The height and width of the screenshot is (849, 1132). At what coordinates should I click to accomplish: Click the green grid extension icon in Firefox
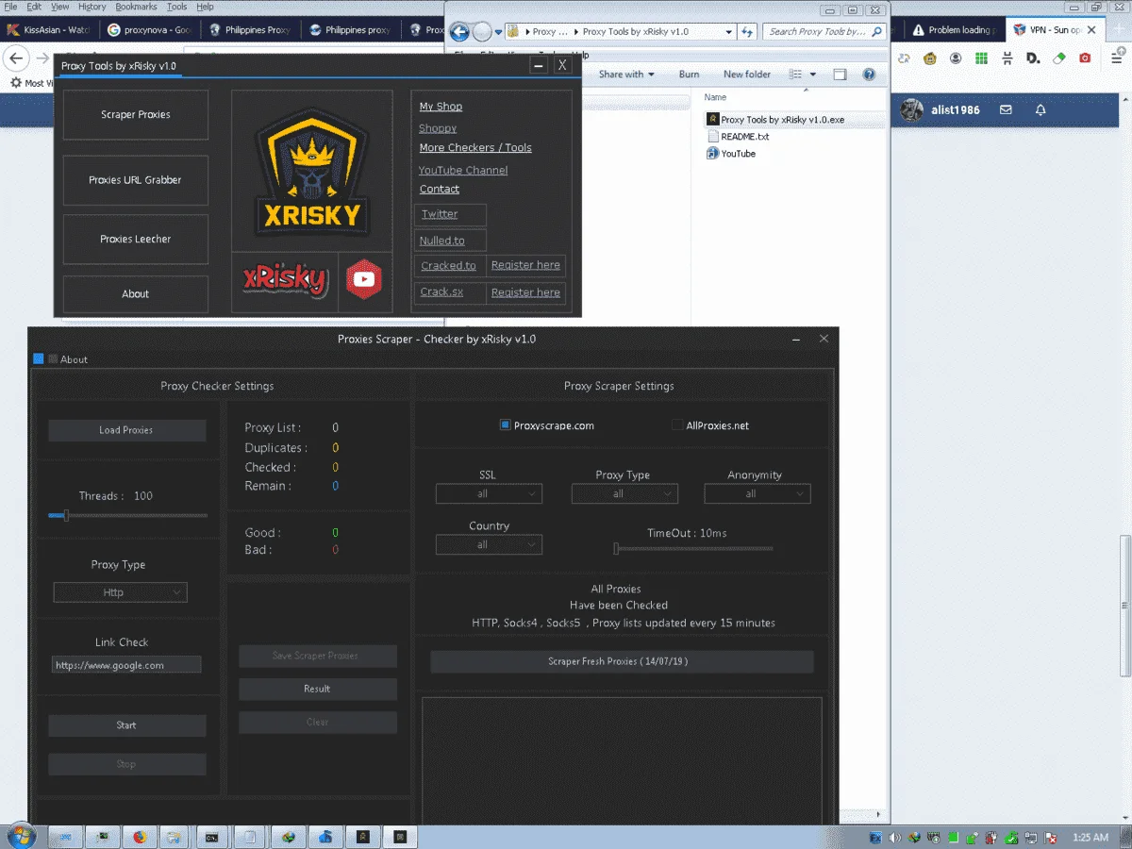pyautogui.click(x=981, y=58)
